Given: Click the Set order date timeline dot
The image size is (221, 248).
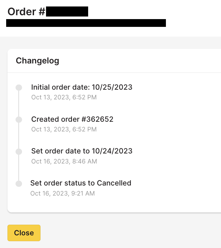Looking at the screenshot, I should coord(19,152).
